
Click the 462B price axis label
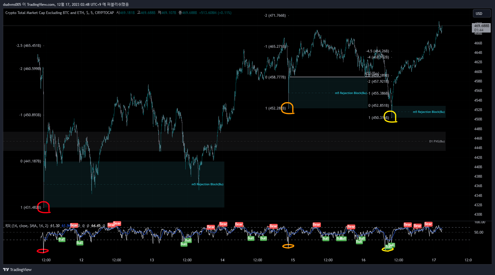[x=478, y=62]
